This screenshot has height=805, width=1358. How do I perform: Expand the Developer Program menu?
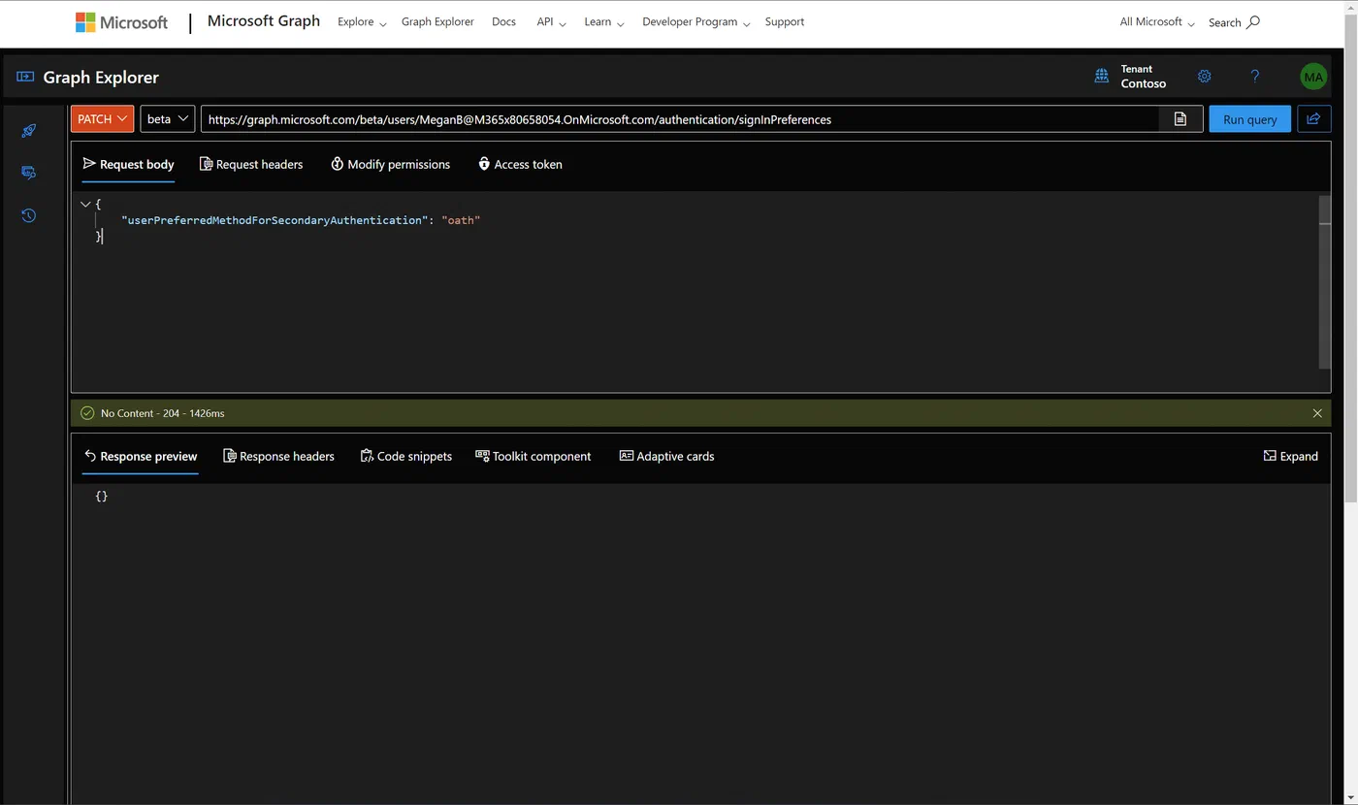(x=695, y=21)
